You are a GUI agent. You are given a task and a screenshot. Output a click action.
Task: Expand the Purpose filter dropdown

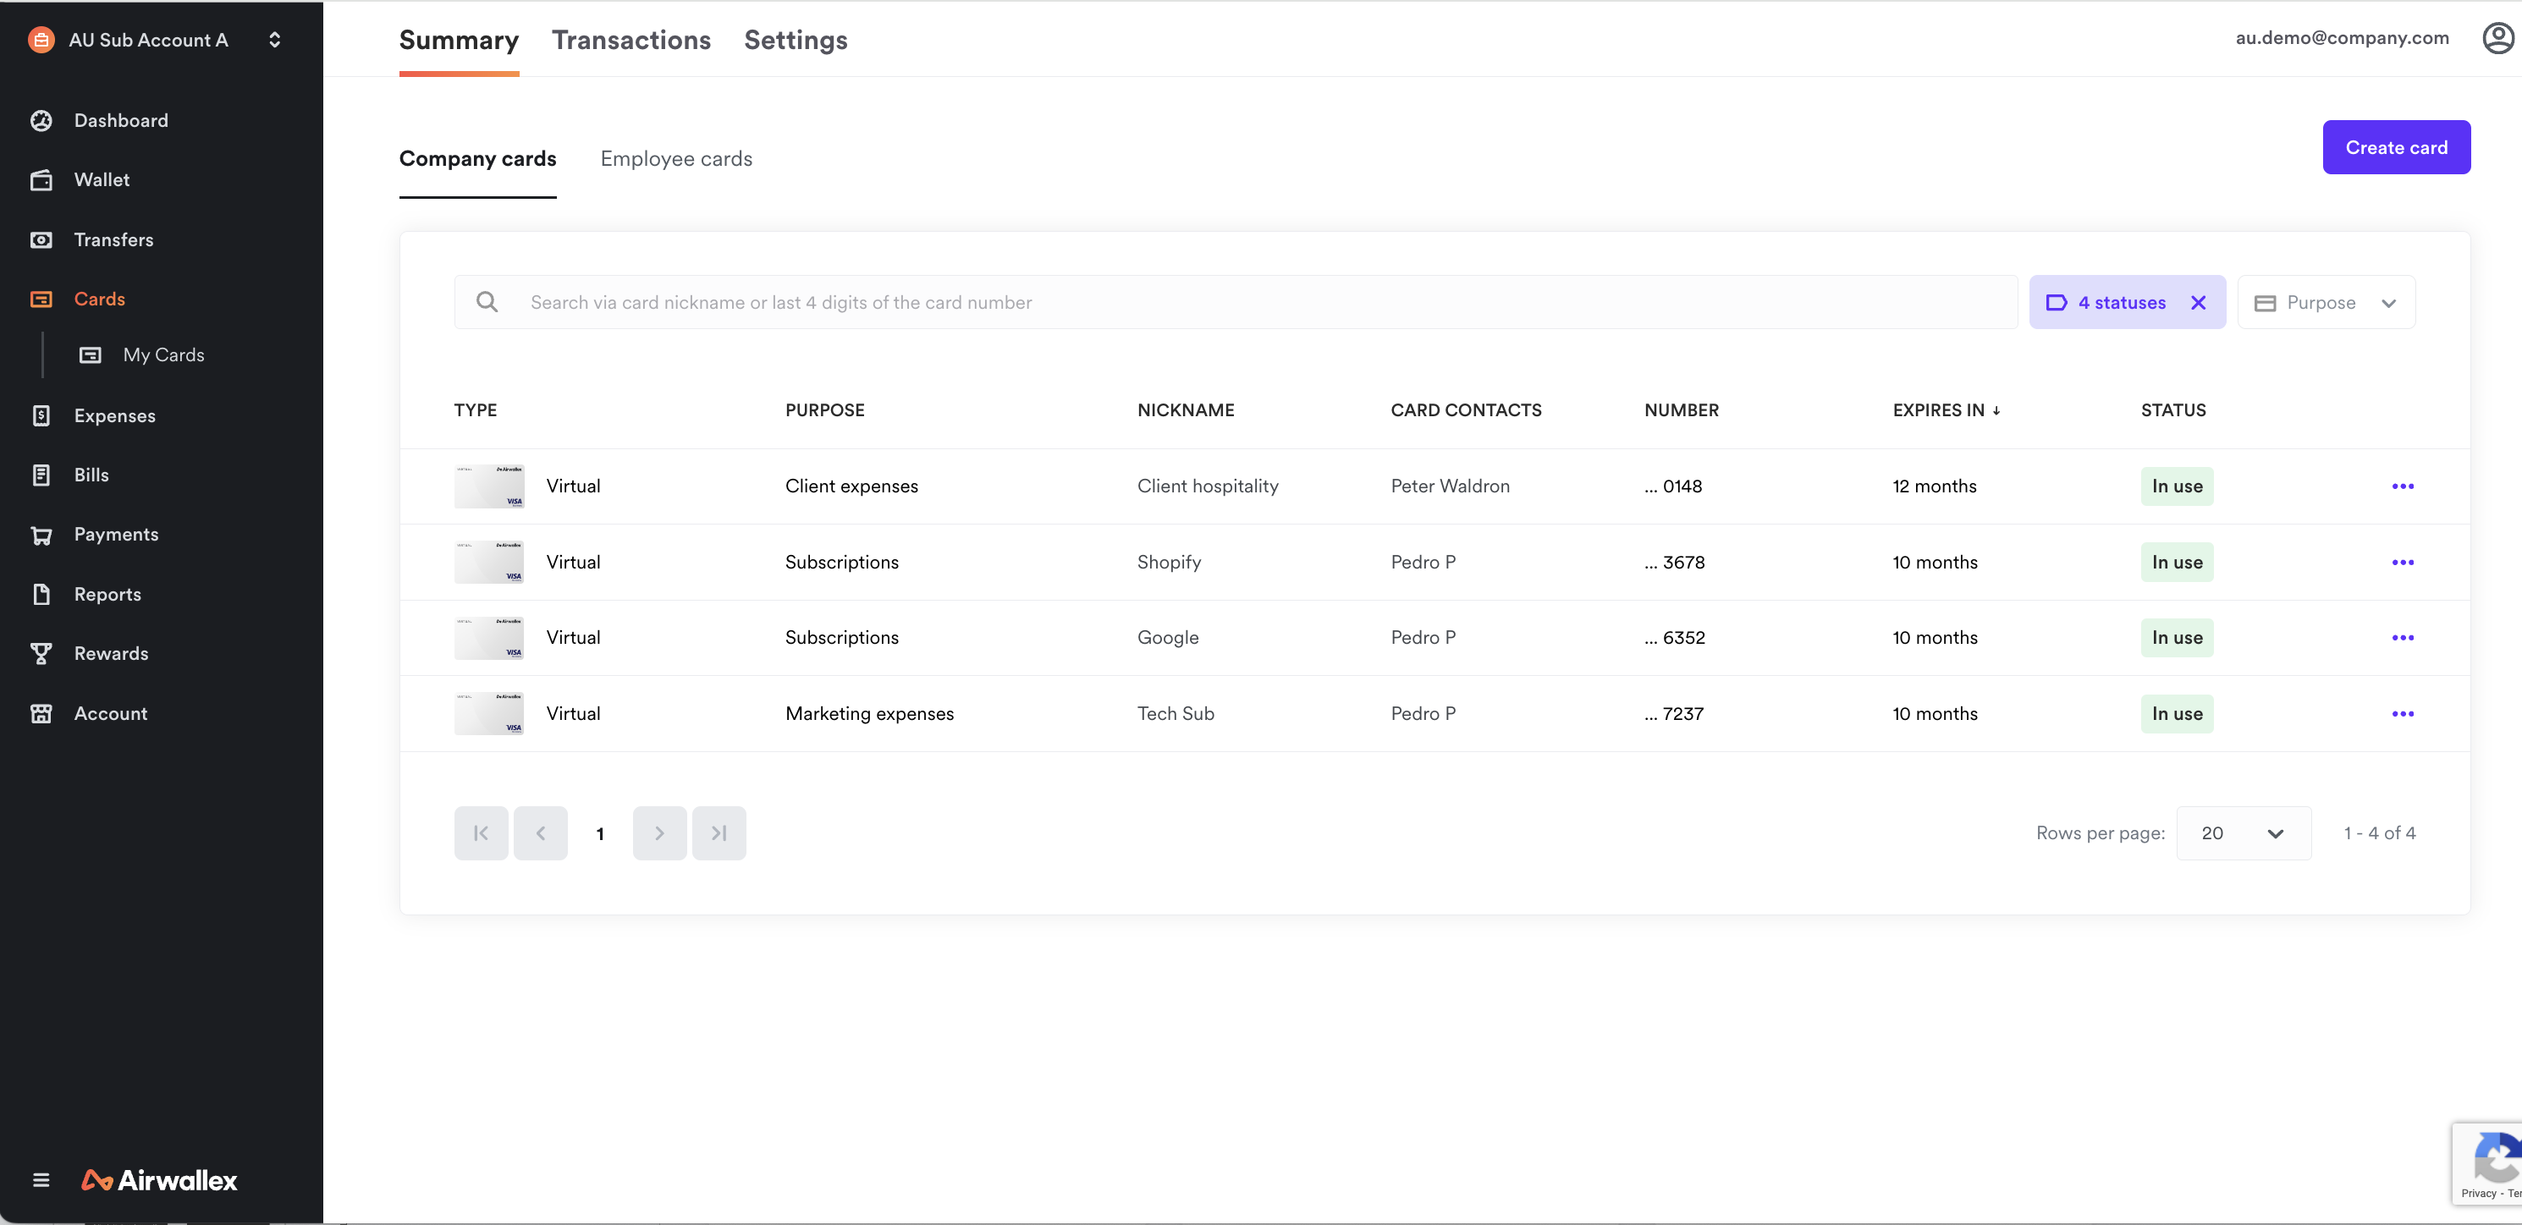2327,302
